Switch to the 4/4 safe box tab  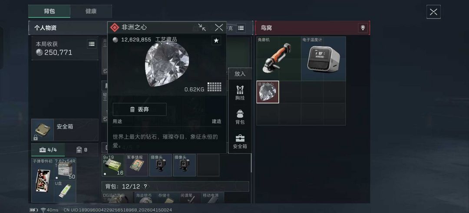48,150
